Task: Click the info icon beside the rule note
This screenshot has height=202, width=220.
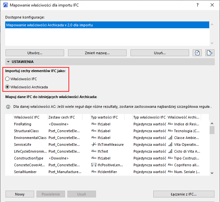Action: (8, 107)
